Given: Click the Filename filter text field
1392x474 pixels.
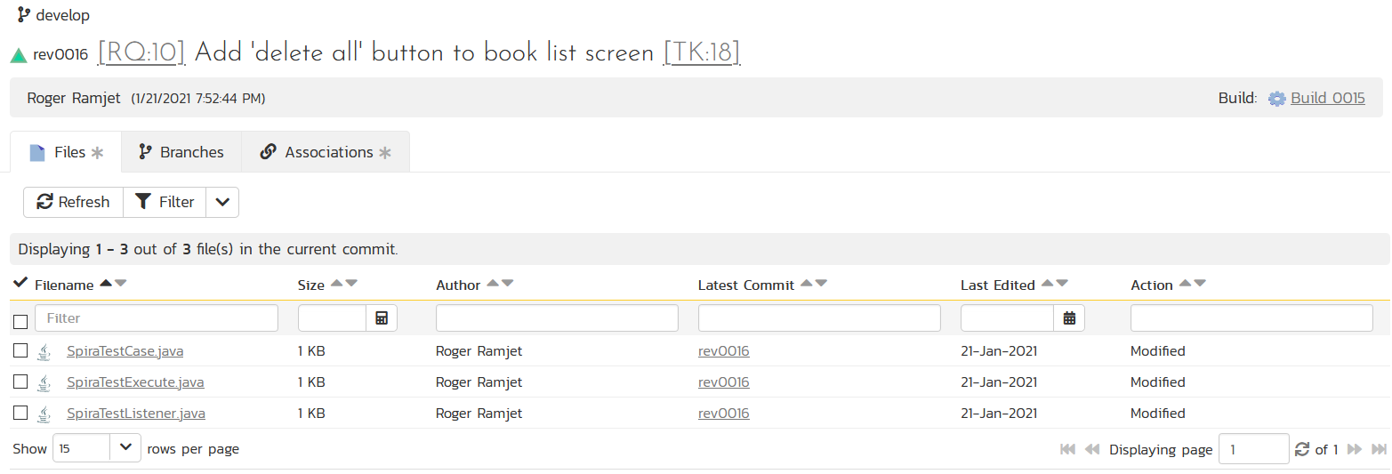Looking at the screenshot, I should point(157,318).
